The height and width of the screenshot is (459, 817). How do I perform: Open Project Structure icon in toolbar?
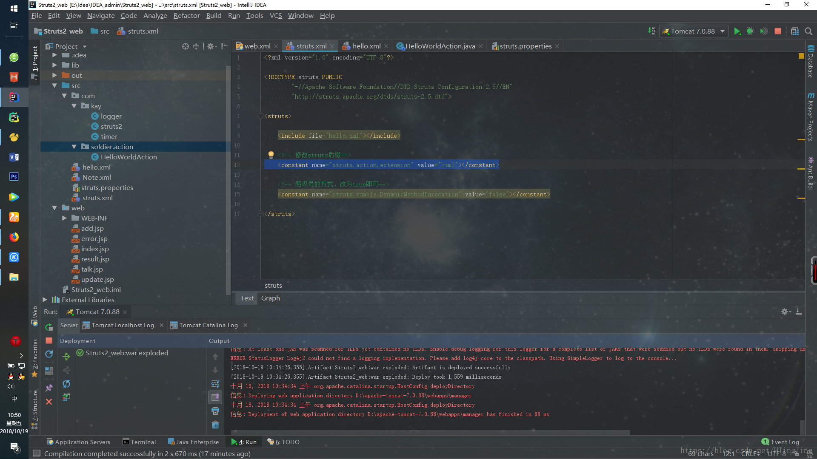(x=795, y=31)
